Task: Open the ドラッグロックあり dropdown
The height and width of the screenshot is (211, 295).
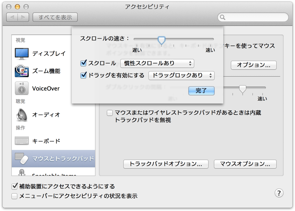Action: (181, 75)
